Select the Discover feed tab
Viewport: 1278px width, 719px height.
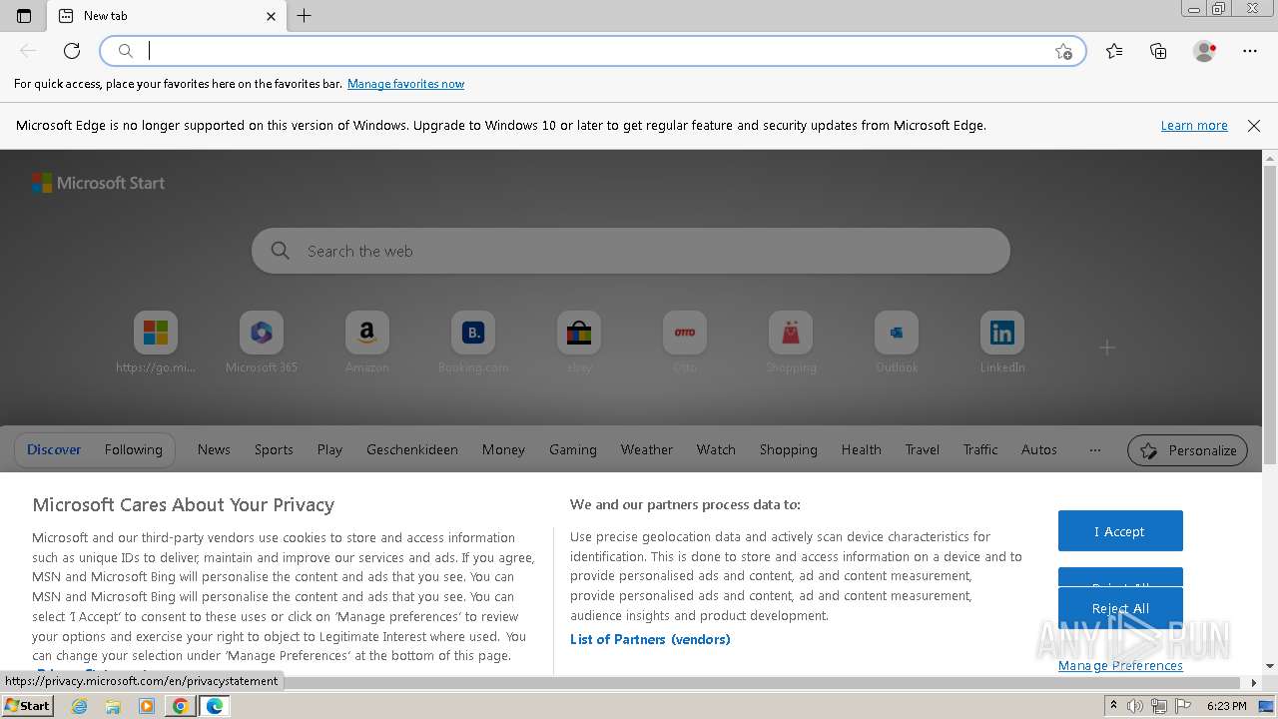point(54,449)
